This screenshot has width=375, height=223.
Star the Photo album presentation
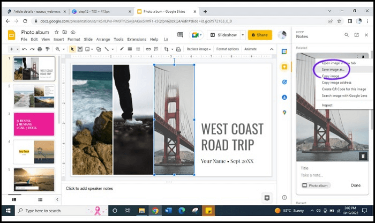pos(57,32)
